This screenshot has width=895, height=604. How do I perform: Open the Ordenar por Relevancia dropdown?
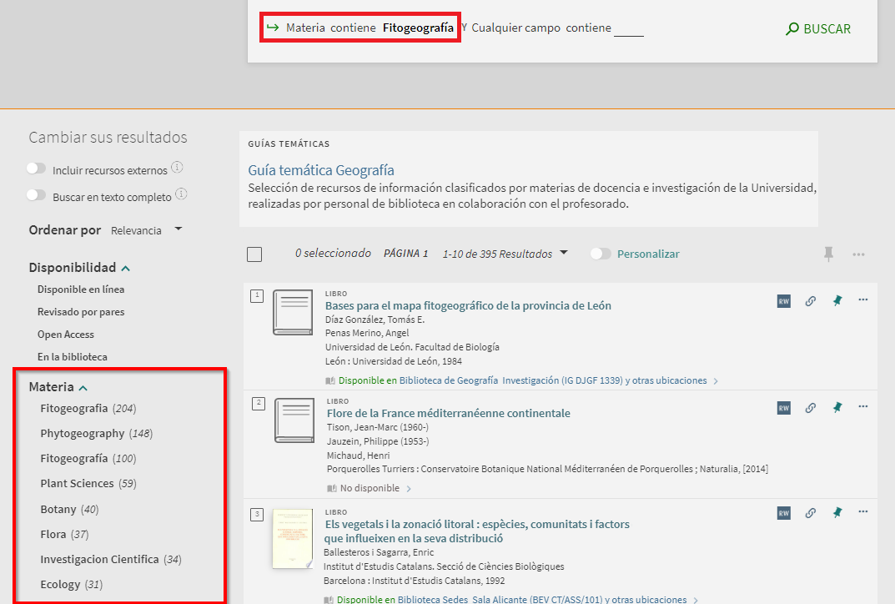point(146,230)
